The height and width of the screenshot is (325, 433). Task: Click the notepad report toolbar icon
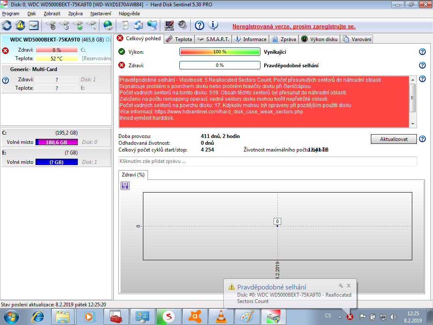125,25
